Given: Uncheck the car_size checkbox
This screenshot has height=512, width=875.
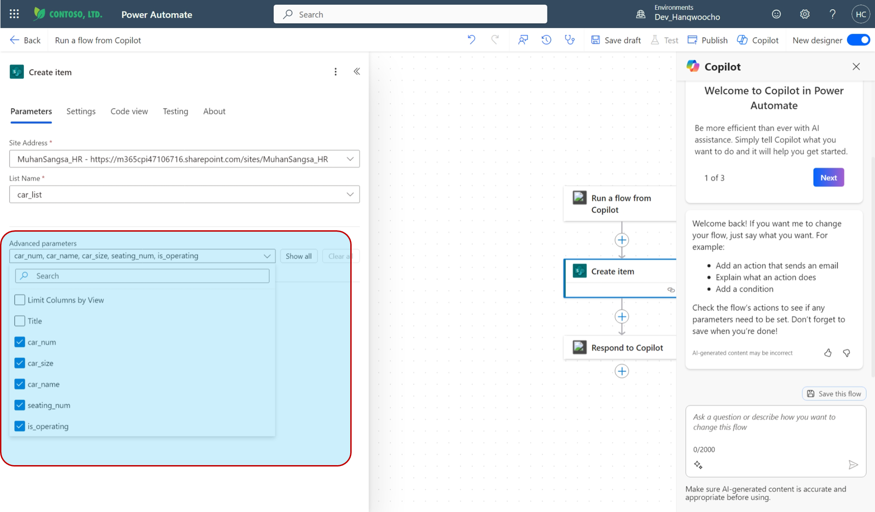Looking at the screenshot, I should coord(20,363).
